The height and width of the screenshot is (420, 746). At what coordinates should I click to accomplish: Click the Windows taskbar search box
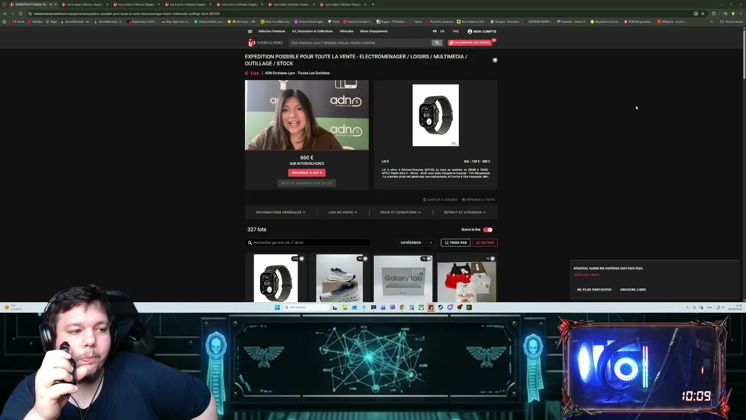click(306, 307)
